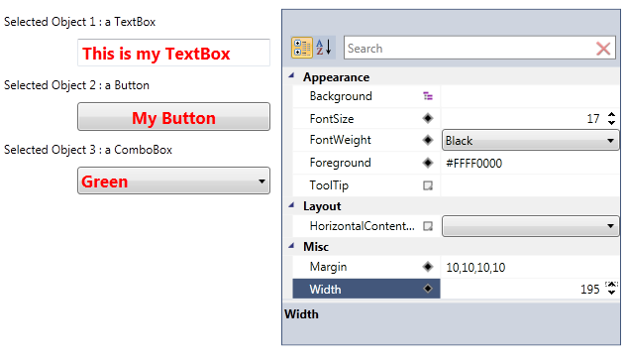Collapse the Appearance category
This screenshot has width=627, height=362.
(291, 75)
